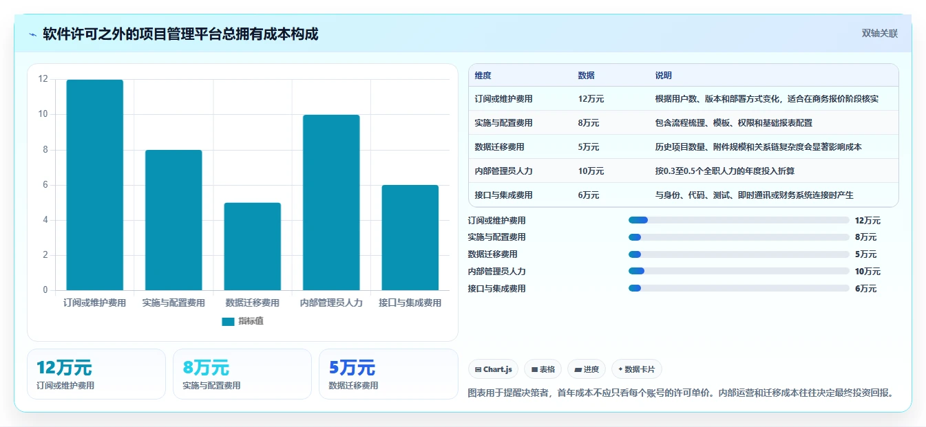
Task: Click the 订阅或维护费用 progress bar
Action: tap(739, 220)
